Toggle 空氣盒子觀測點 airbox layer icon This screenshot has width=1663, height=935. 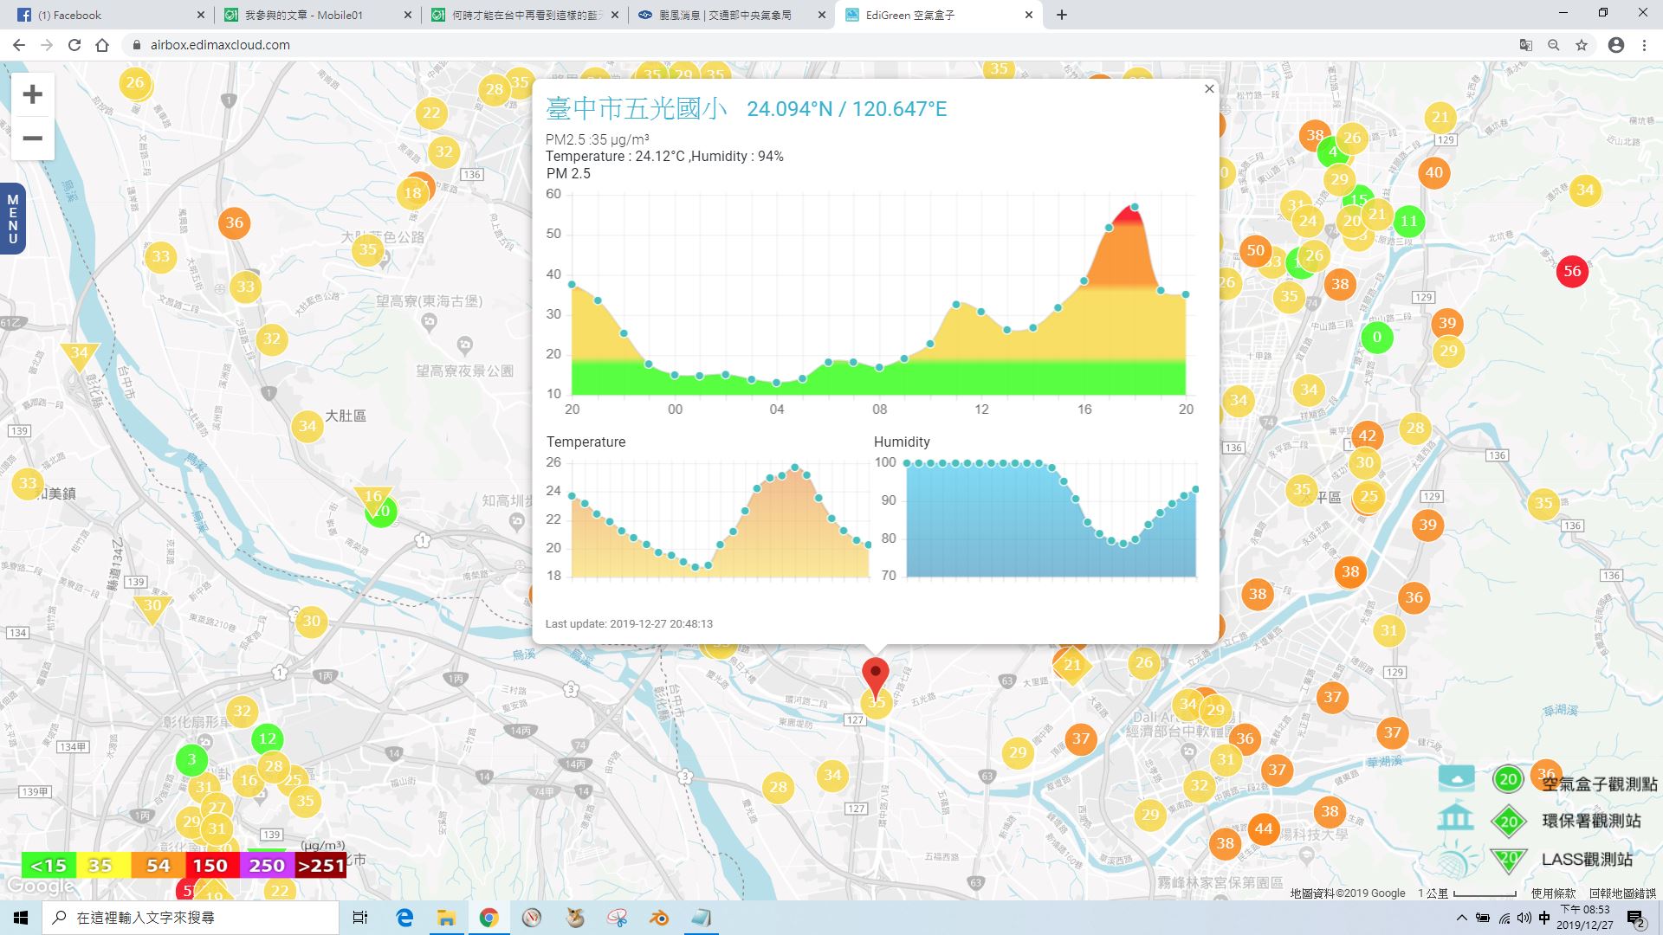point(1508,779)
